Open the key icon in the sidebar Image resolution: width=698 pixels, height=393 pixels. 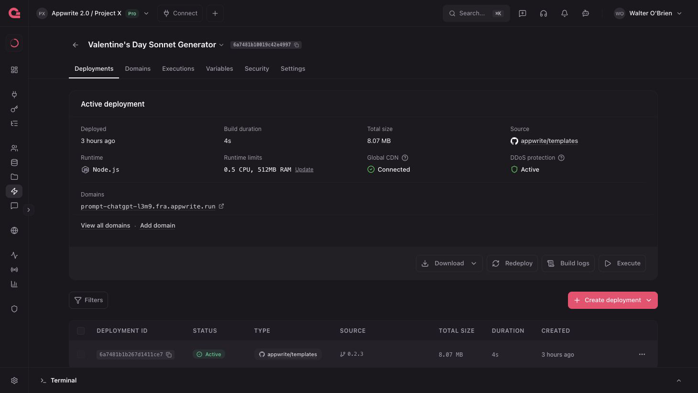[14, 109]
